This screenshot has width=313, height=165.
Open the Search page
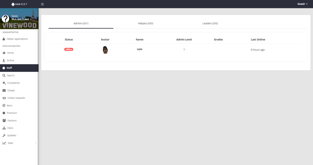pos(11,75)
